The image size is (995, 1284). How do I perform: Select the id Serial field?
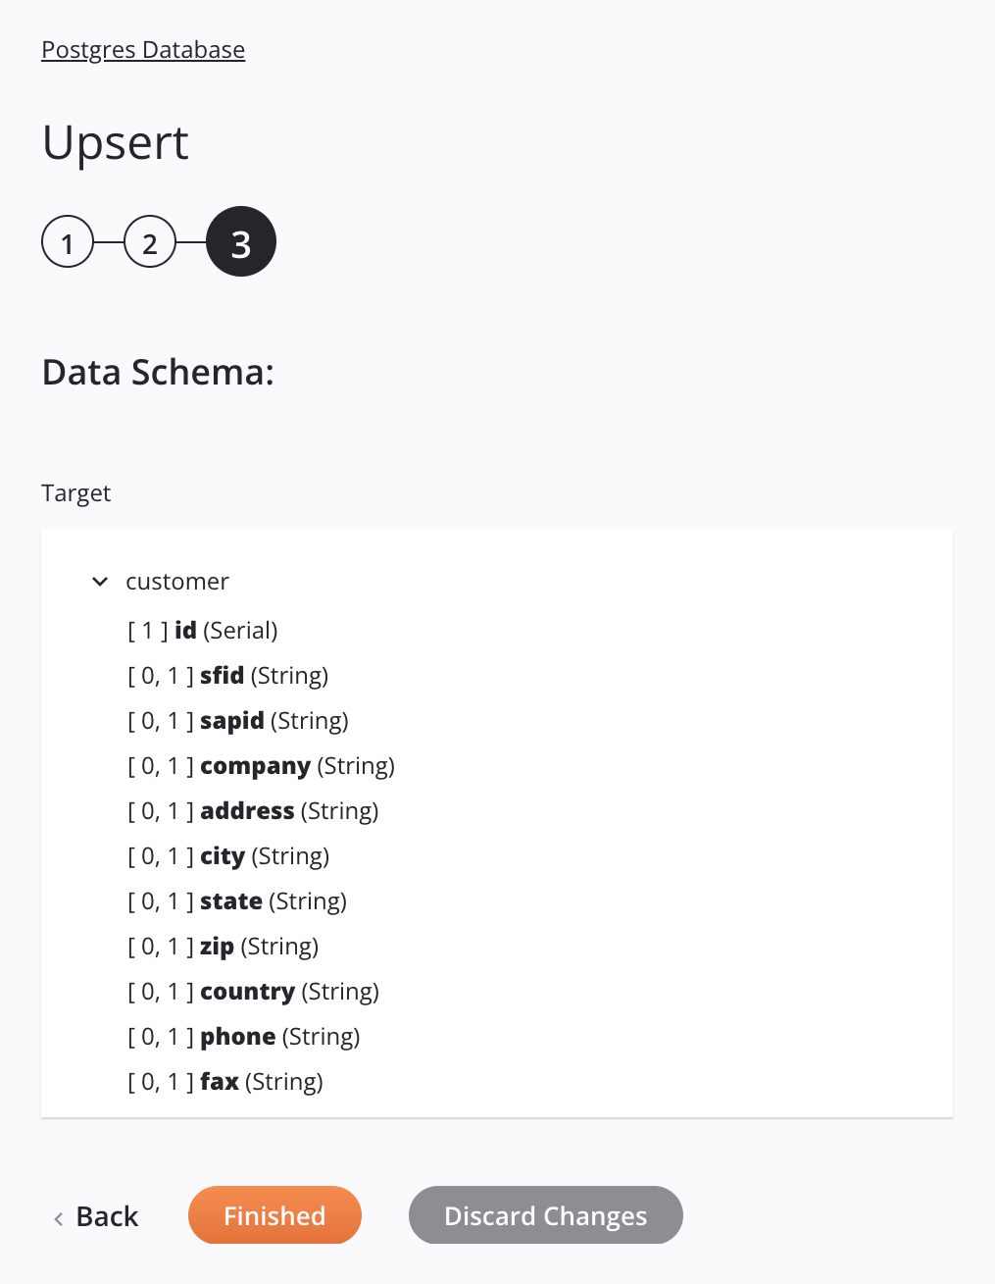point(201,630)
